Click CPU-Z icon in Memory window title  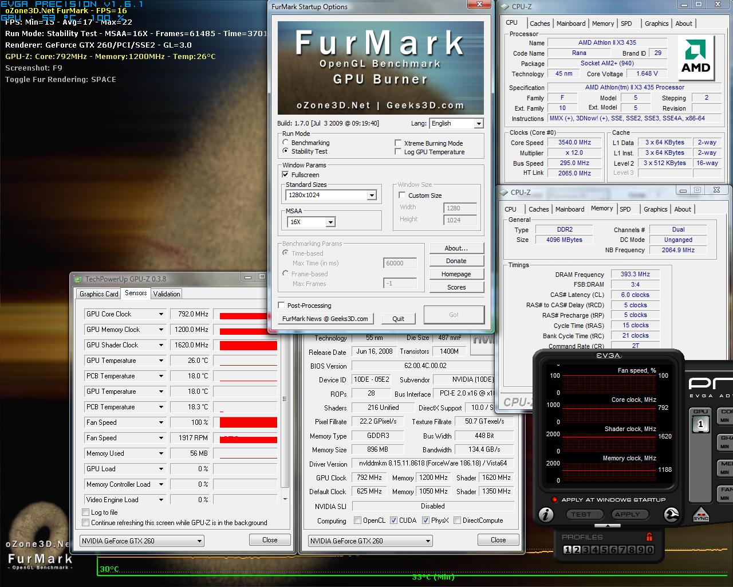504,193
